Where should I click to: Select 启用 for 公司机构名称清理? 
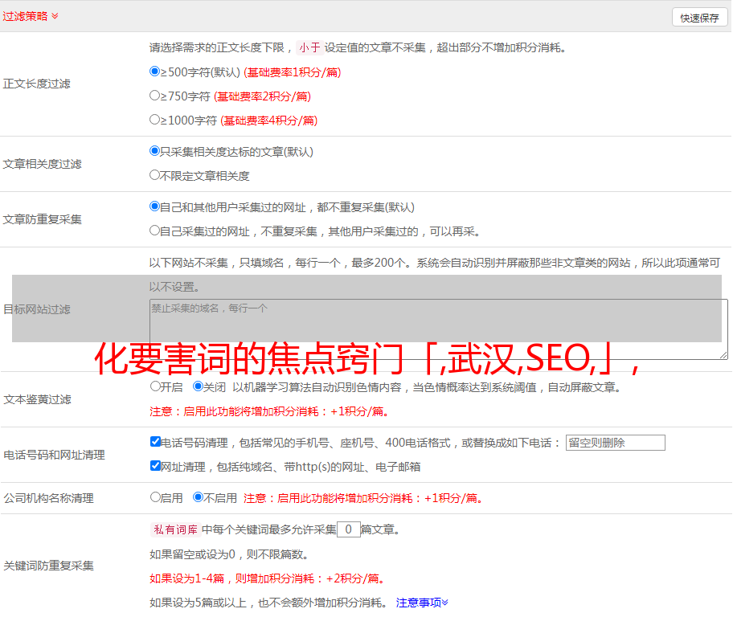(155, 497)
